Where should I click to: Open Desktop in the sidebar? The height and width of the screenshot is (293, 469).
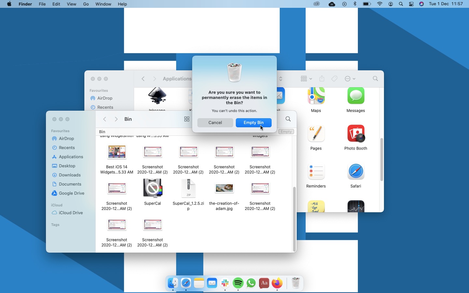point(67,166)
